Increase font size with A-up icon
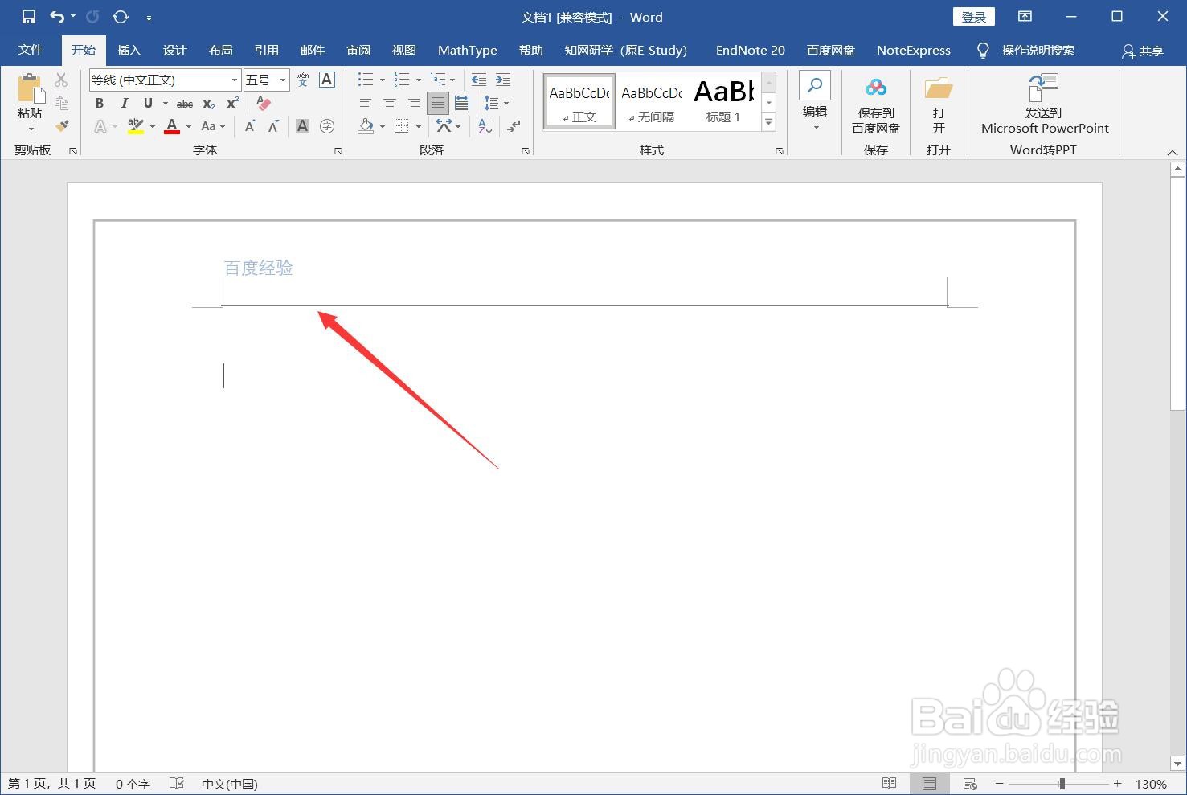 (x=250, y=126)
